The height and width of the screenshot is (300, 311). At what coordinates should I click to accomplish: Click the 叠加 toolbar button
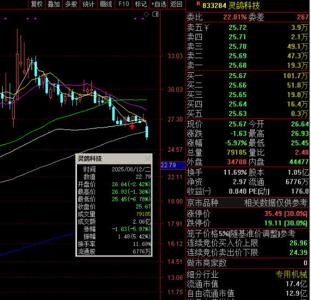pos(54,4)
